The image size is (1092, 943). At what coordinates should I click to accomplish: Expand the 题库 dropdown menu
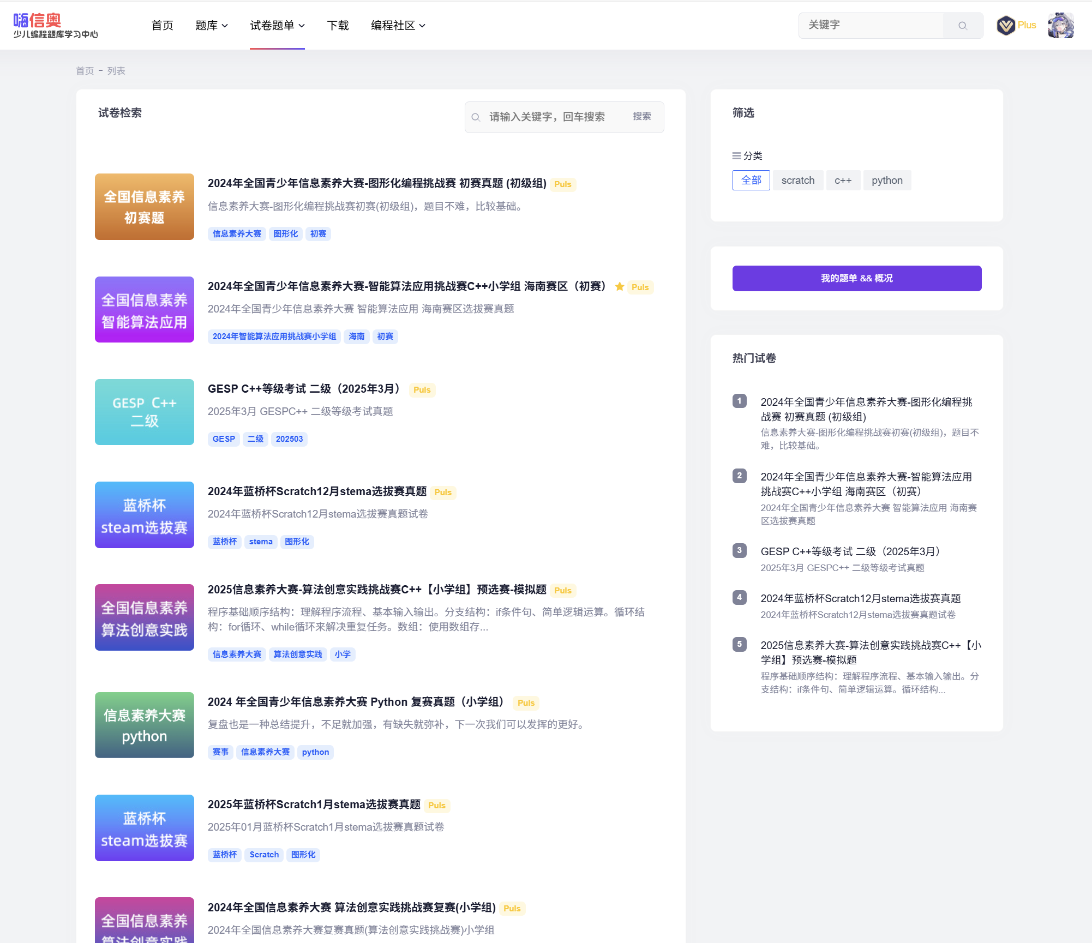click(x=212, y=26)
